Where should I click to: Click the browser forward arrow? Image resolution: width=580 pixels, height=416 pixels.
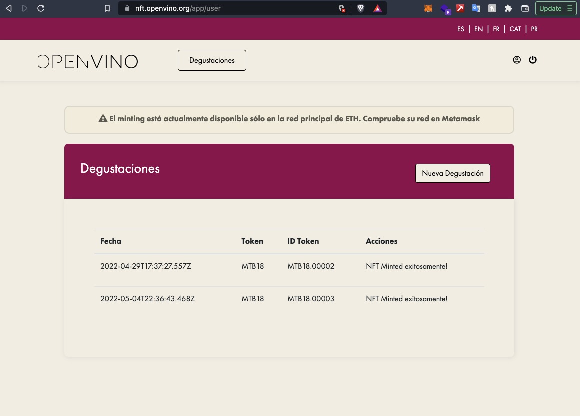pos(25,8)
